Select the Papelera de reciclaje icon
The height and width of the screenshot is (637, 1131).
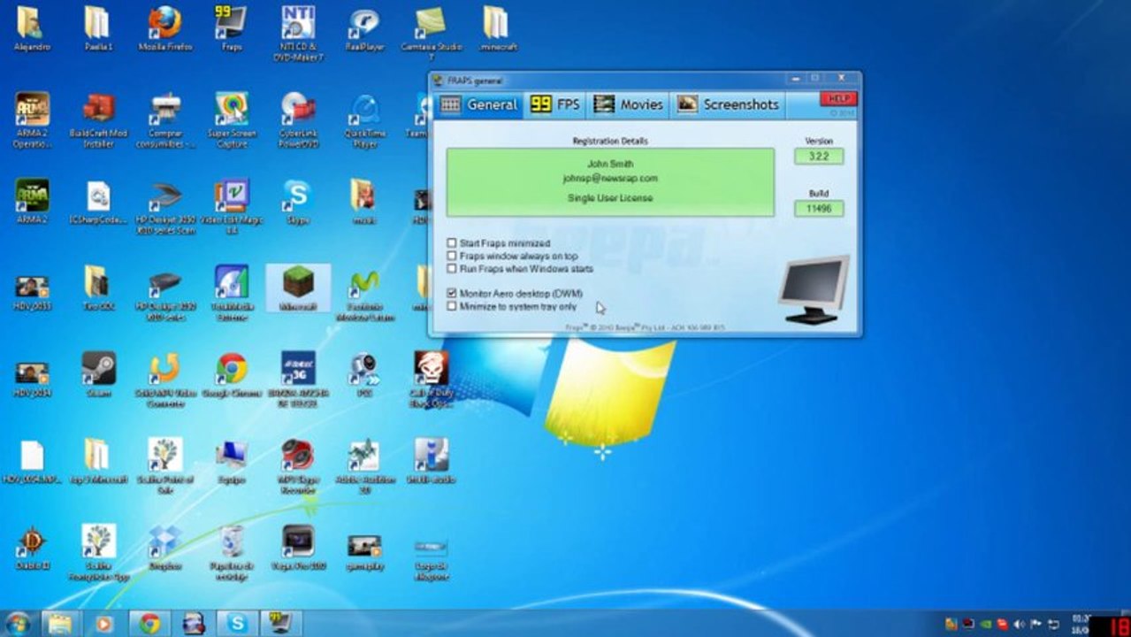[231, 552]
